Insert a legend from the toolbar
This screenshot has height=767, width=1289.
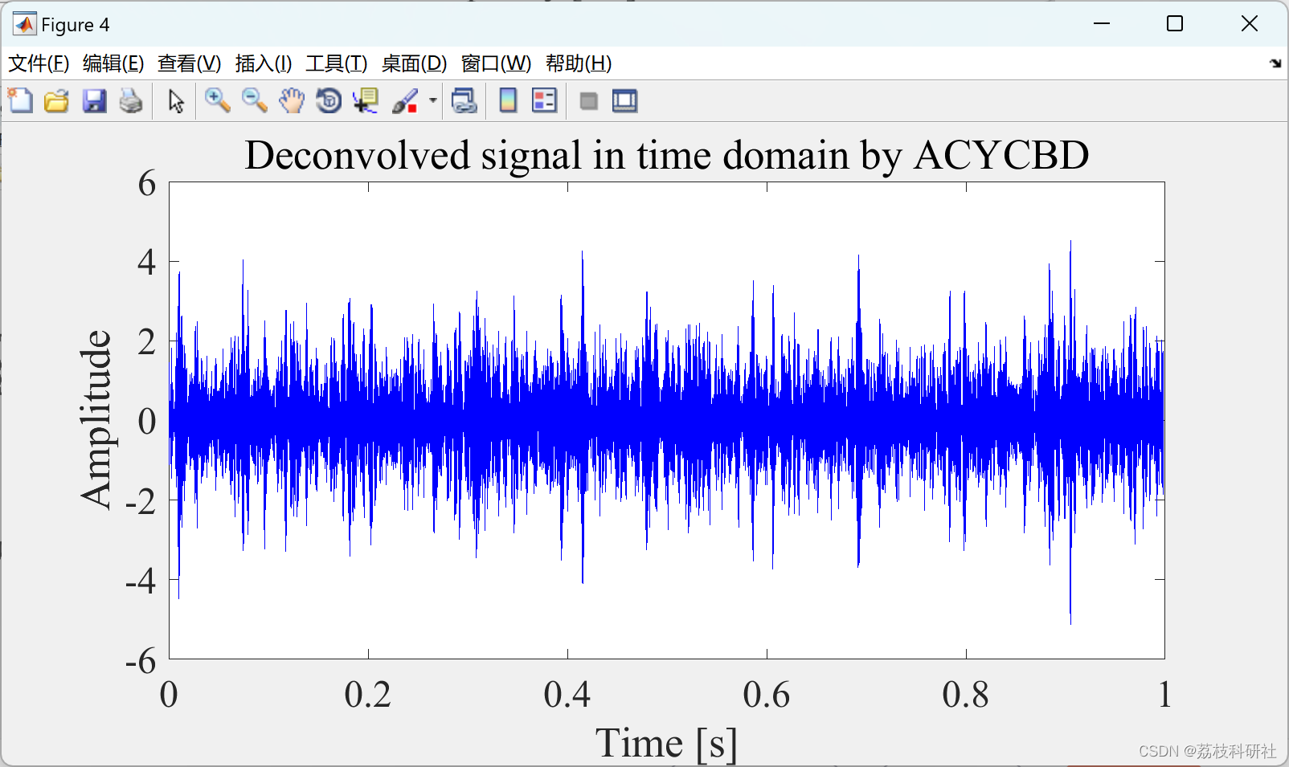(544, 101)
